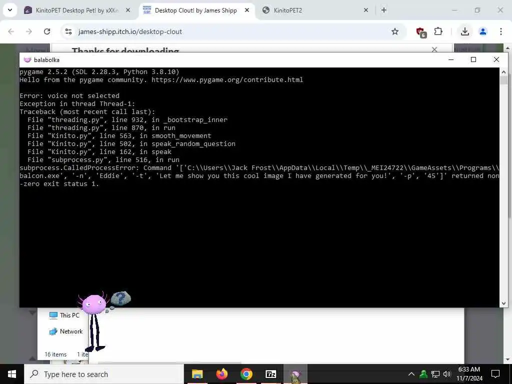Viewport: 512px width, 384px height.
Task: Open Firefox from taskbar
Action: (221, 374)
